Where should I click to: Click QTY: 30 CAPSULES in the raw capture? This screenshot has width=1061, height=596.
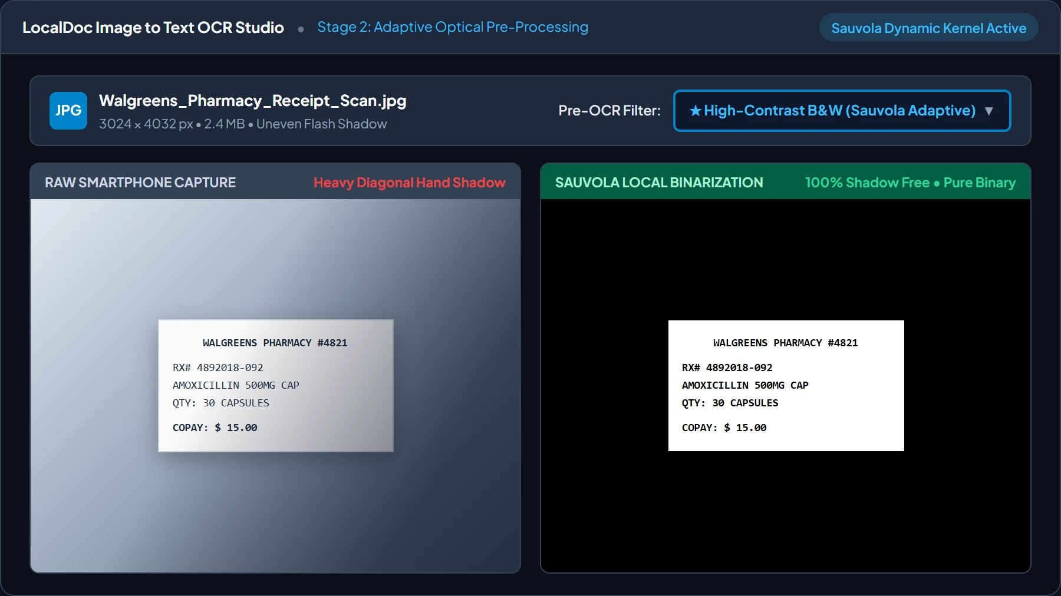click(x=221, y=403)
